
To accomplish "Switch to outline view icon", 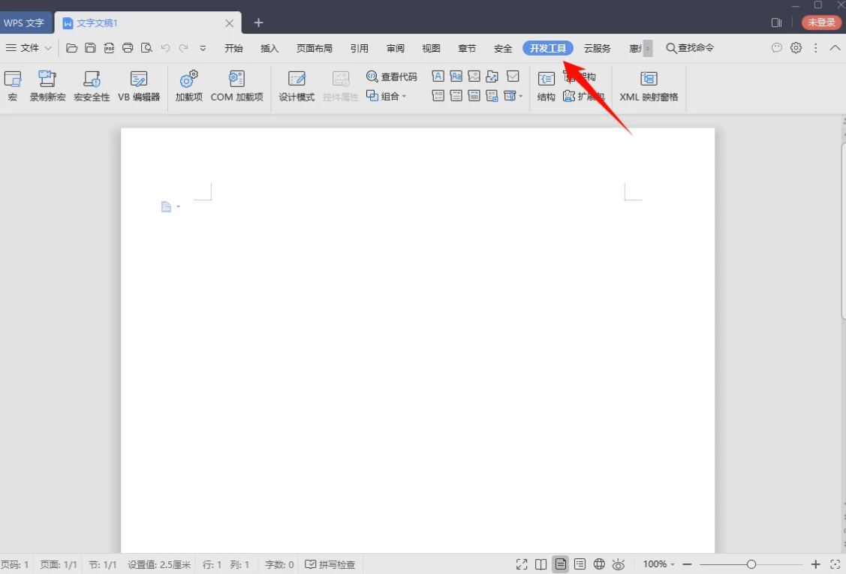I will [580, 564].
